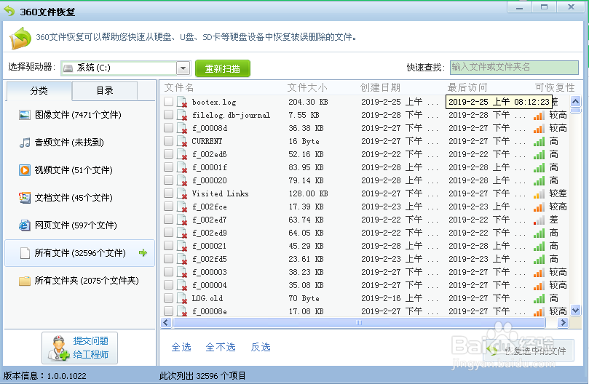
Task: Click the file icon next to LOG.old
Action: [182, 298]
